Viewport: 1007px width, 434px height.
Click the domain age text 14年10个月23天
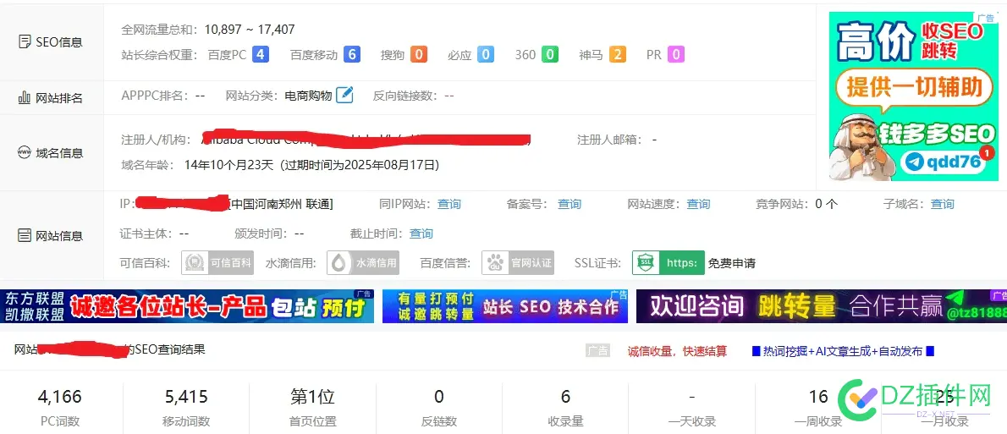pyautogui.click(x=228, y=165)
